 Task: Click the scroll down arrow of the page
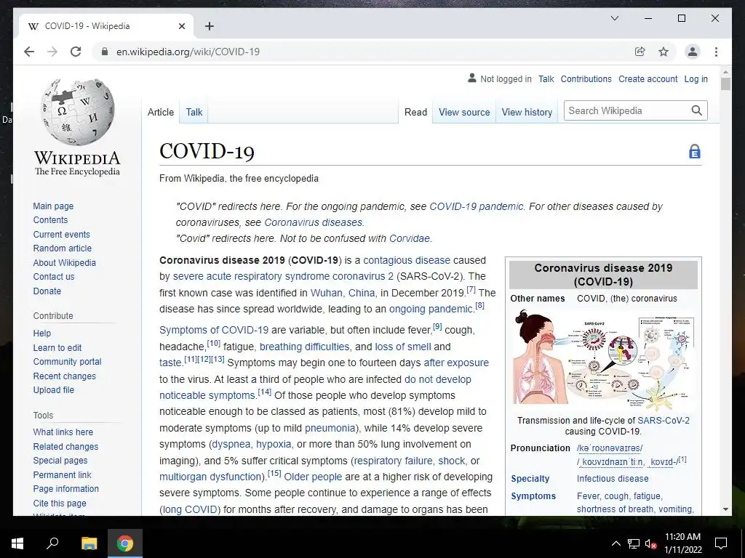pos(725,509)
